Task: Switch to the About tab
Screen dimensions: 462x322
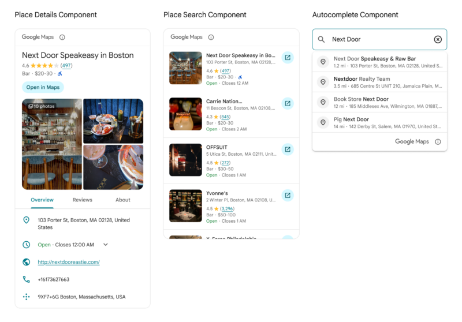Action: [122, 200]
